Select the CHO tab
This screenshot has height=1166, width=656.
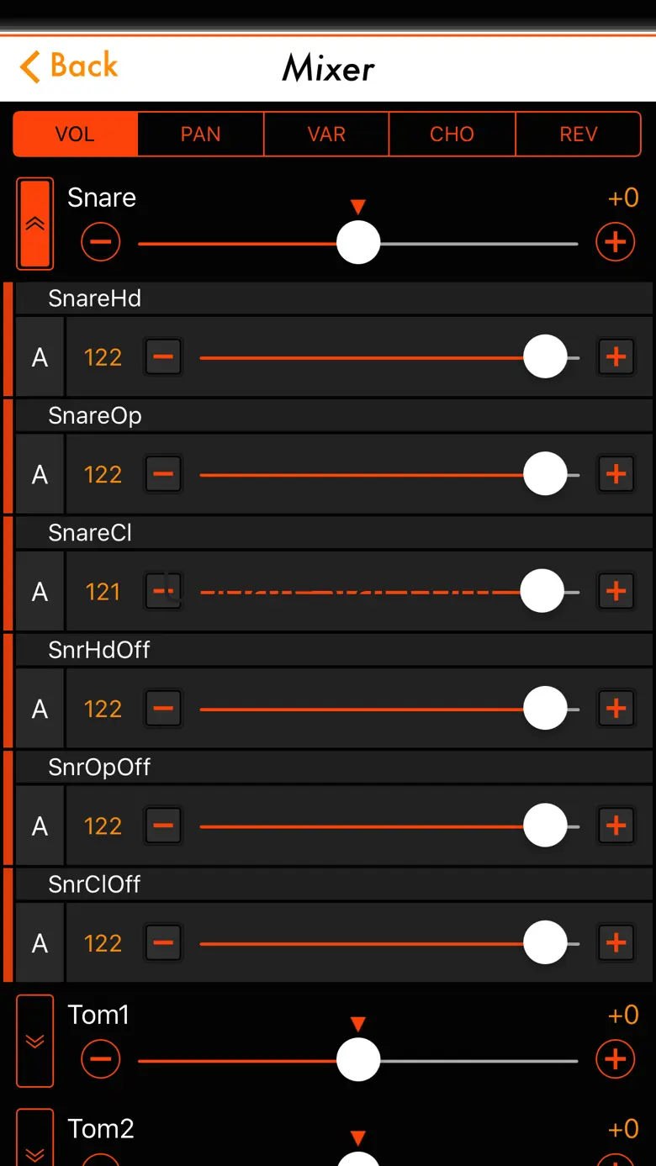click(452, 135)
